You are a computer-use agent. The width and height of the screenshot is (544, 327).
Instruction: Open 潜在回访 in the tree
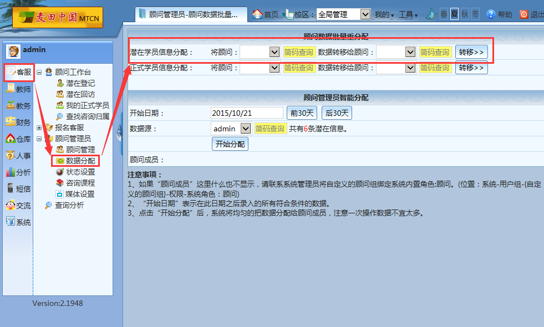pyautogui.click(x=80, y=94)
